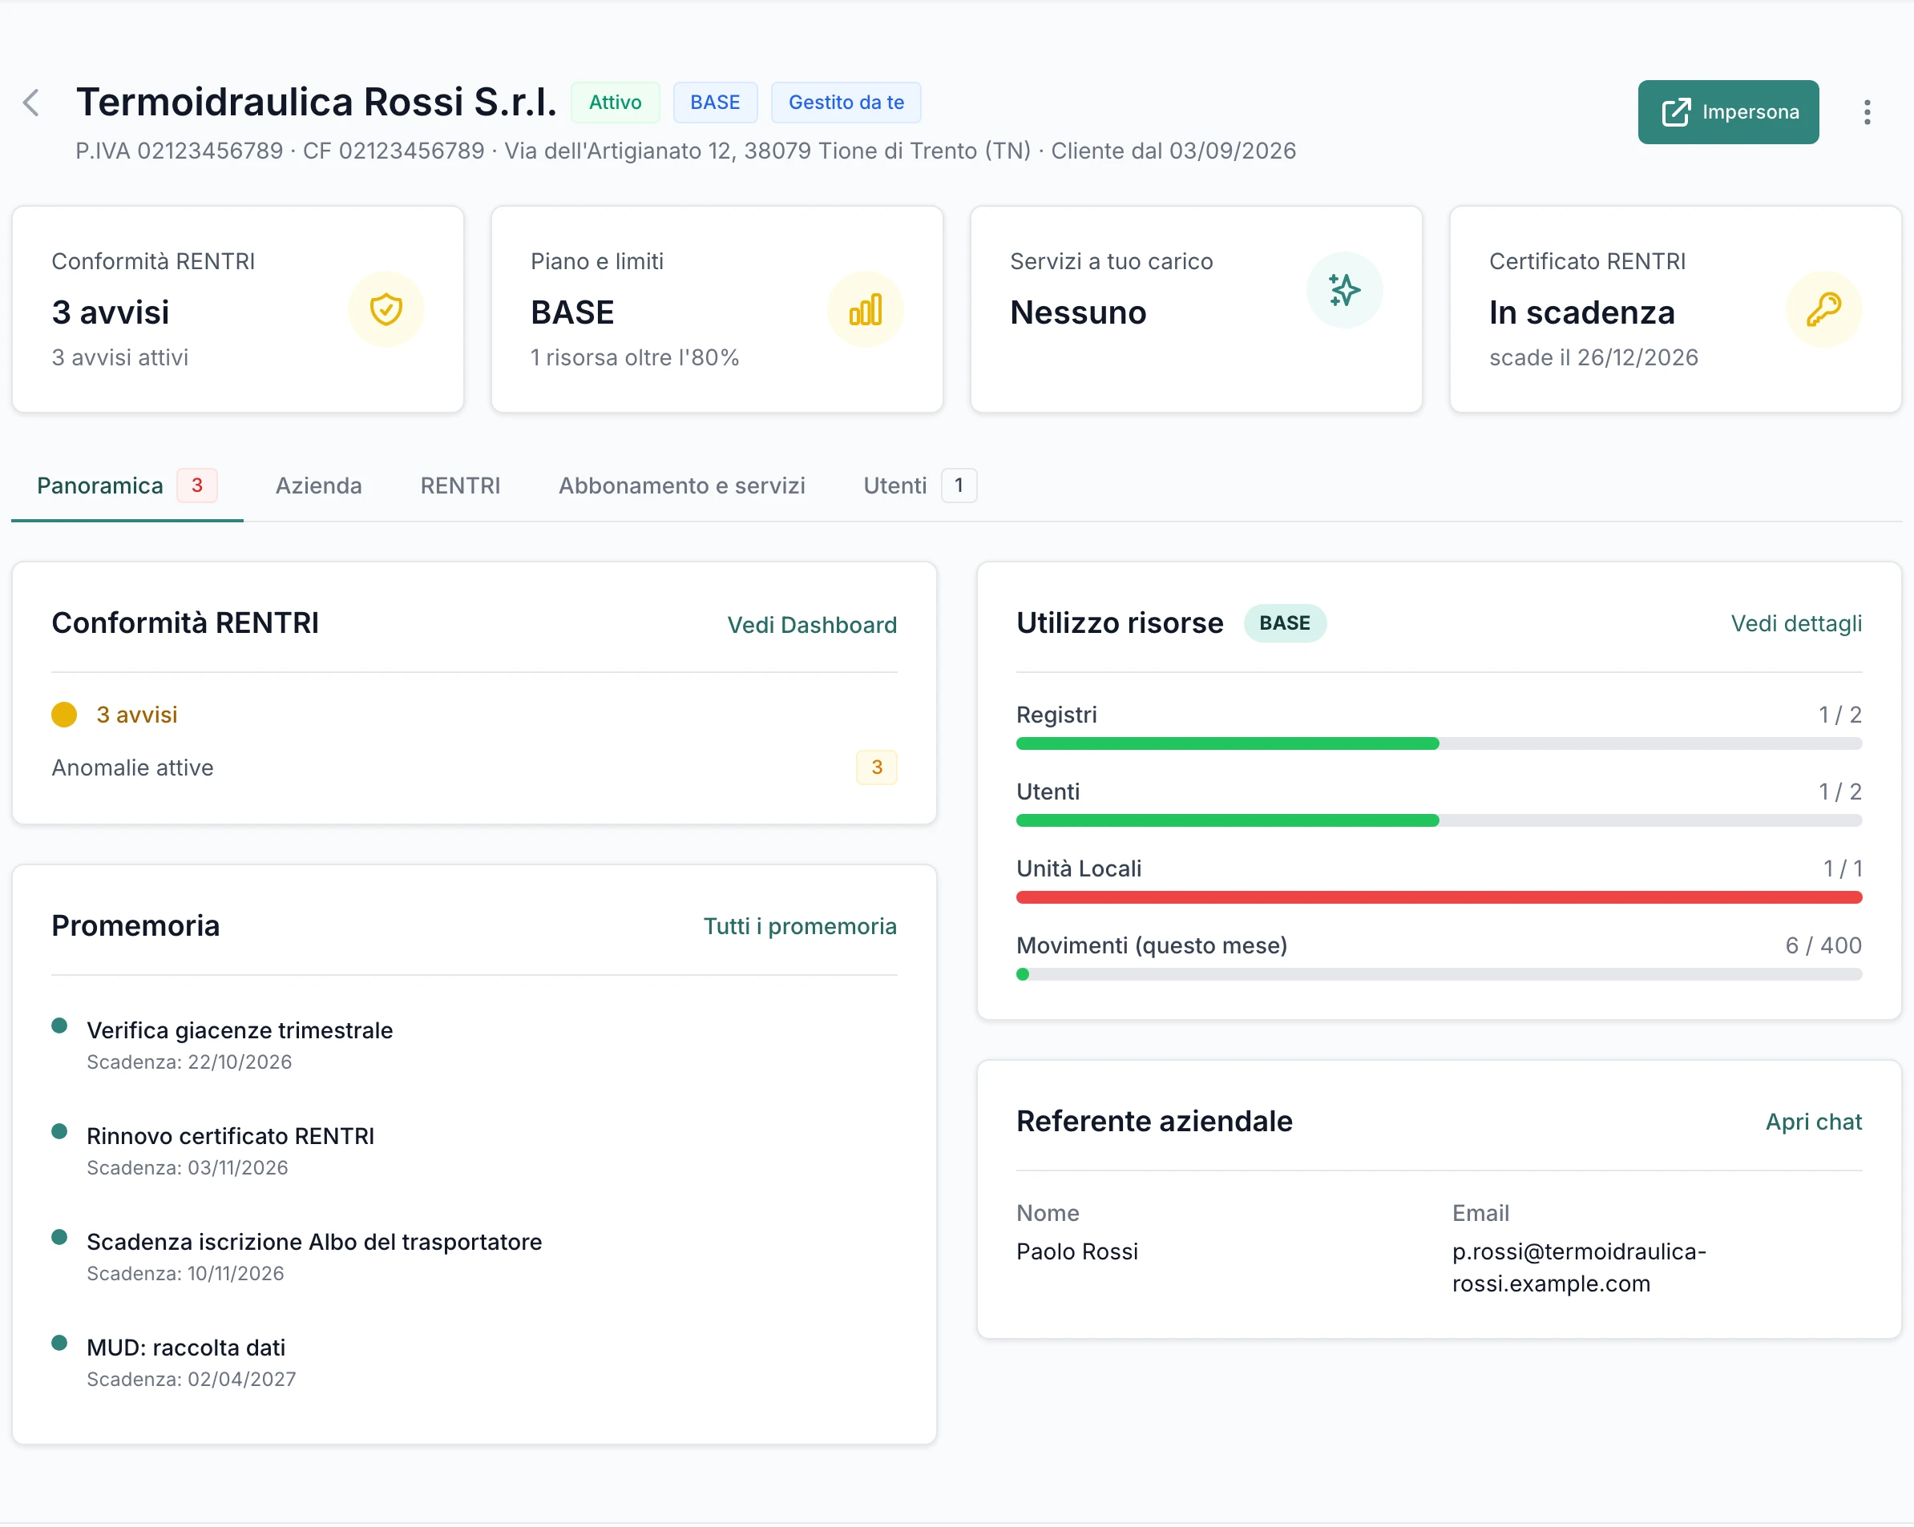This screenshot has width=1914, height=1527.
Task: Click the bar chart icon in Piano e limiti card
Action: 865,310
